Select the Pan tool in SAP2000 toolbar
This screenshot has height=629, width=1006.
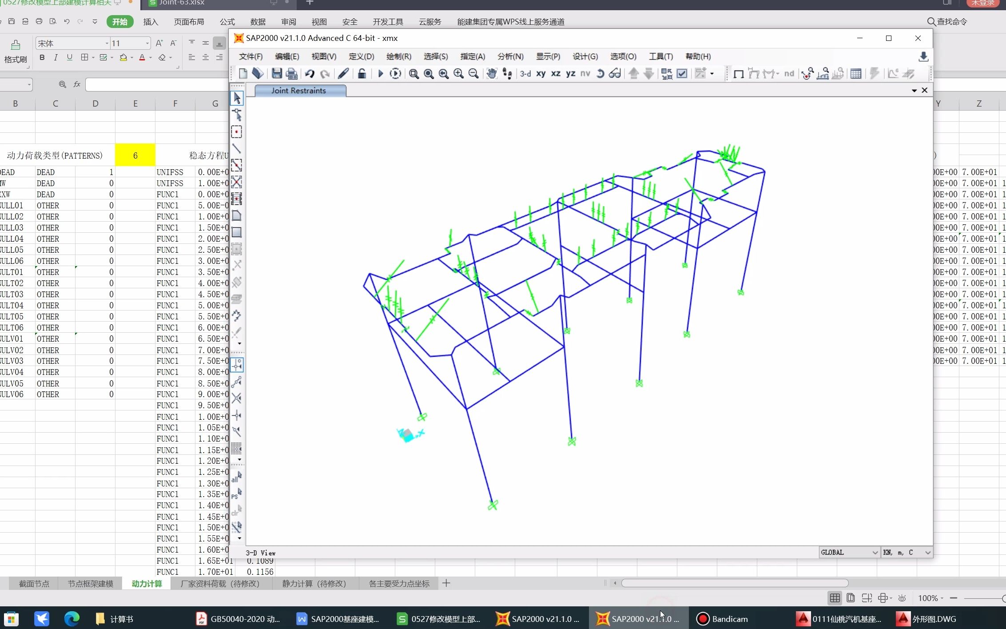[x=491, y=73]
